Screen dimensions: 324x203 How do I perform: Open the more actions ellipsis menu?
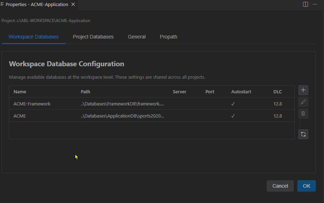coord(315,4)
